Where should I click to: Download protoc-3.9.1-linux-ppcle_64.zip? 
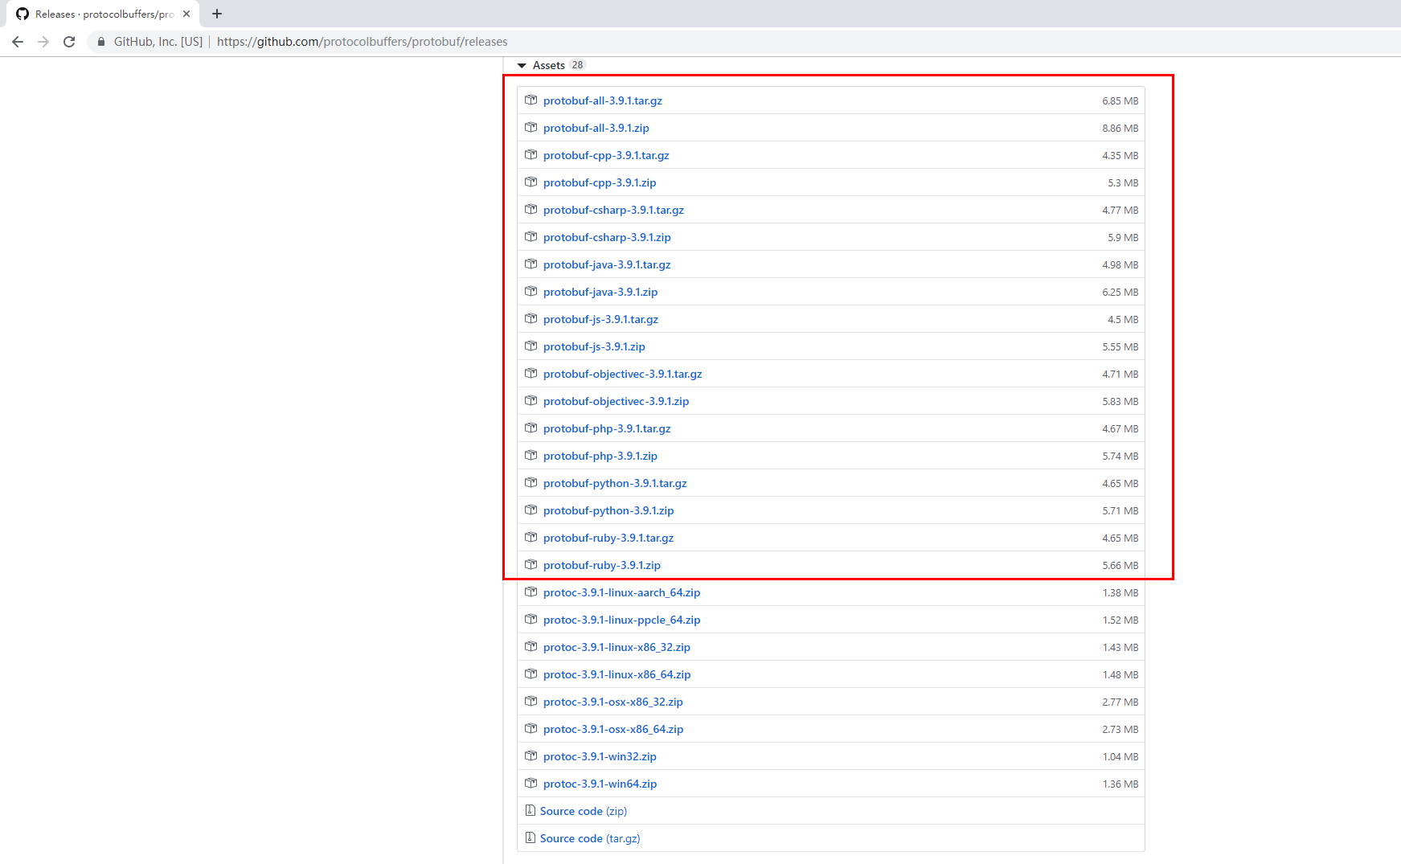tap(621, 620)
